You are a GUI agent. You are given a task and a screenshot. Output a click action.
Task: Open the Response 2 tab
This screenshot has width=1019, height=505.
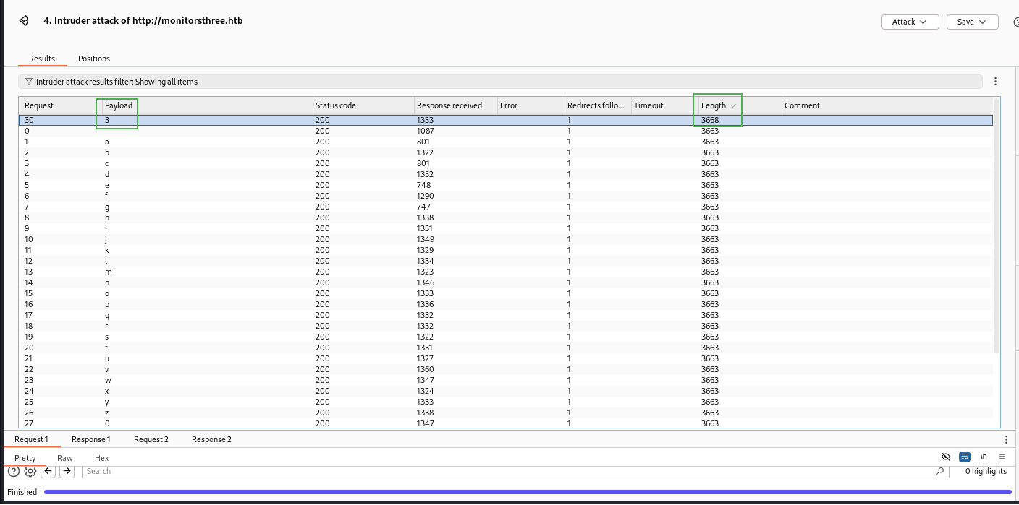coord(211,439)
